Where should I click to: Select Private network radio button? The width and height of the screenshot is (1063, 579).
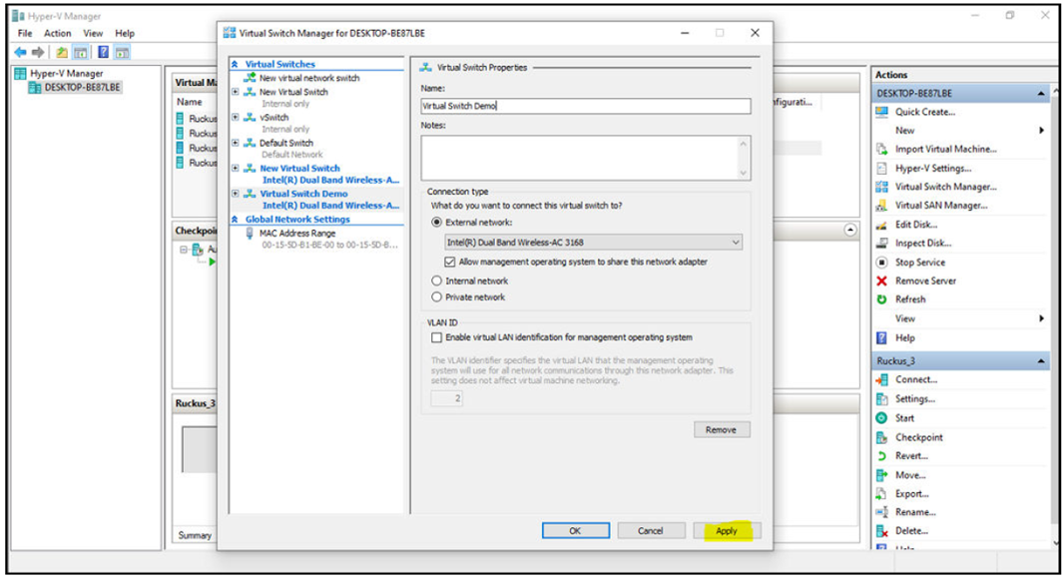click(x=436, y=296)
